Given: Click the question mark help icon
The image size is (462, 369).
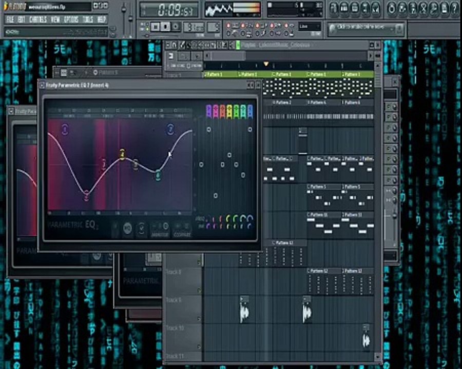Looking at the screenshot, I should 455,9.
